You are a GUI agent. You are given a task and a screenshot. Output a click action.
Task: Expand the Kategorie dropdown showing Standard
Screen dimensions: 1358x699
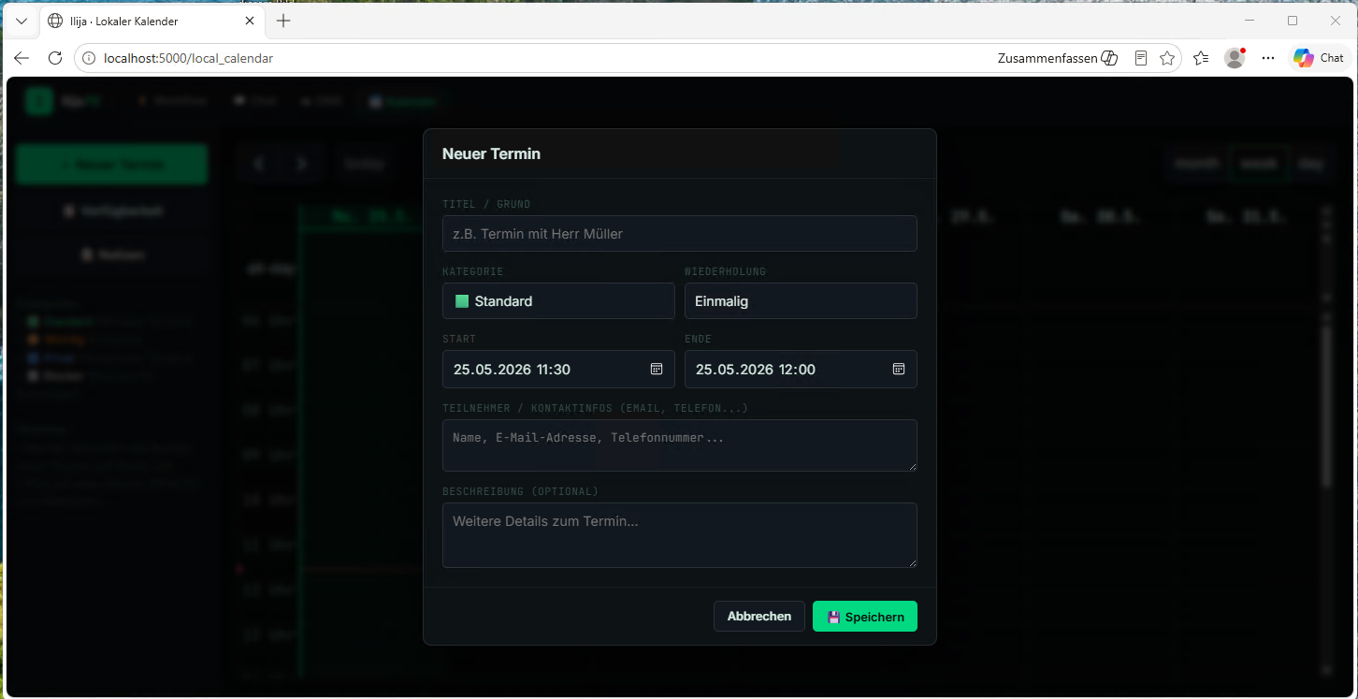[x=558, y=301]
